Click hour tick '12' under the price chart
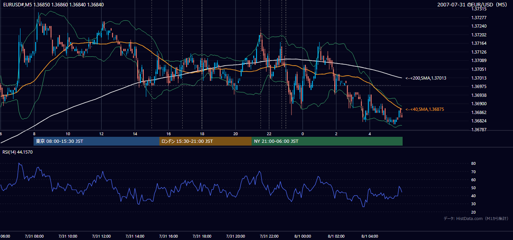The height and width of the screenshot is (240, 513). [102, 134]
